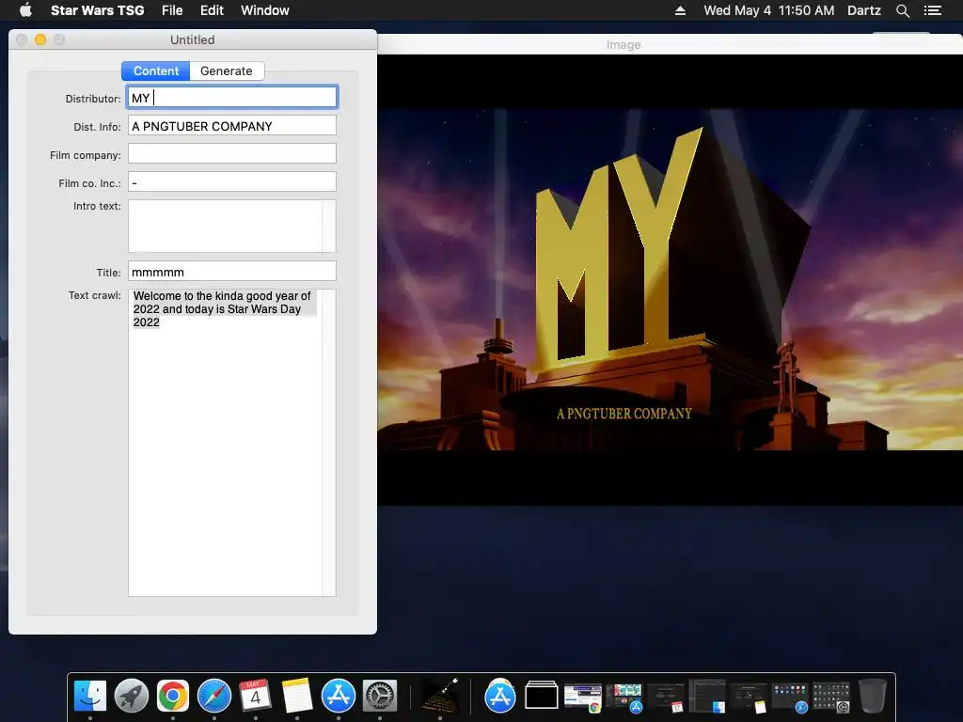
Task: Restore minimized window with System Preferences badge
Action: click(831, 698)
